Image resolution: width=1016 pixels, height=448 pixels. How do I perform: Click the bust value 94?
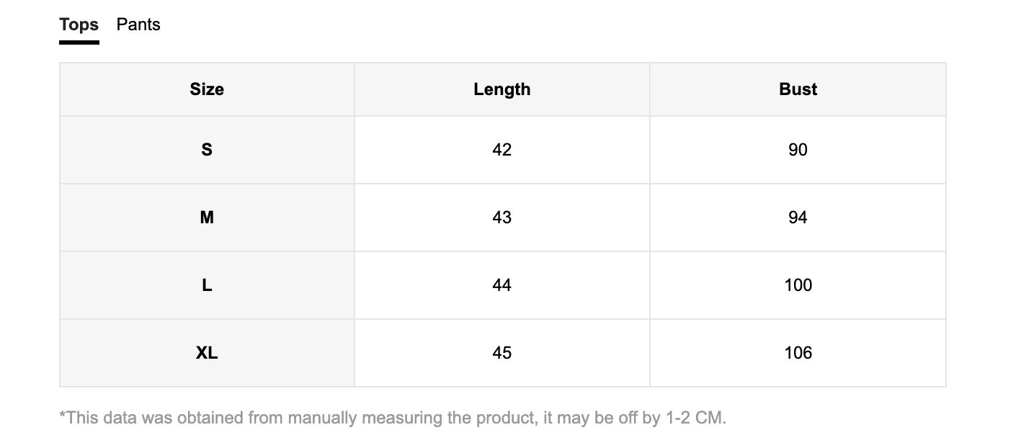(x=798, y=218)
